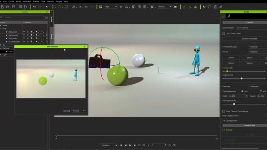
Task: Toggle visibility of the Ball_green prop
Action: click(x=24, y=32)
